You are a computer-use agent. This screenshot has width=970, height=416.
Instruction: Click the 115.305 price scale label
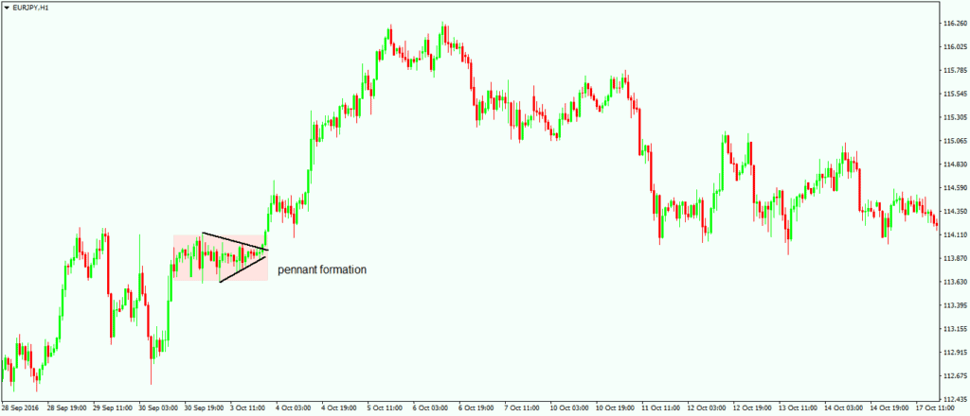(x=955, y=117)
